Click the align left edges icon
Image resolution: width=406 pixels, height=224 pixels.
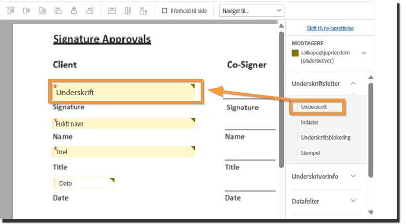(x=58, y=10)
